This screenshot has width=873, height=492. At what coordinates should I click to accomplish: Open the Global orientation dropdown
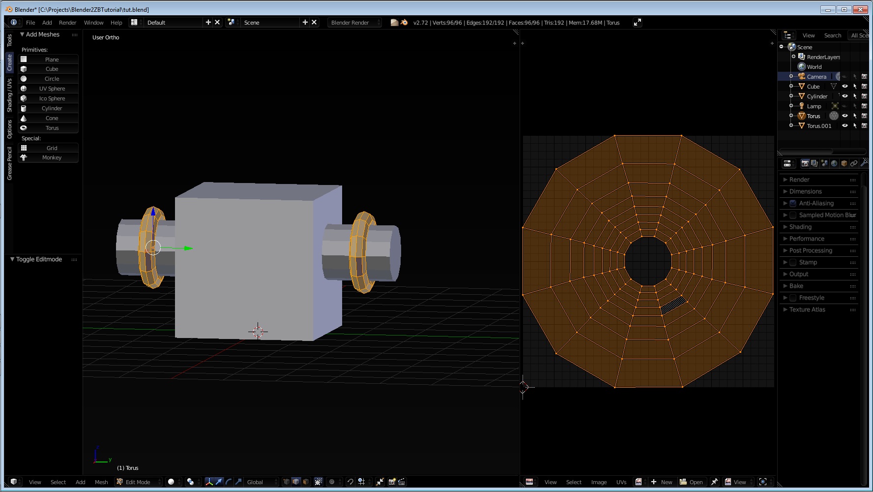[x=262, y=482]
